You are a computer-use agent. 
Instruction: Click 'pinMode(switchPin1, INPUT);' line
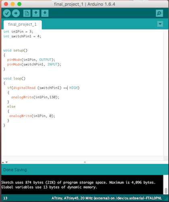click(x=34, y=64)
